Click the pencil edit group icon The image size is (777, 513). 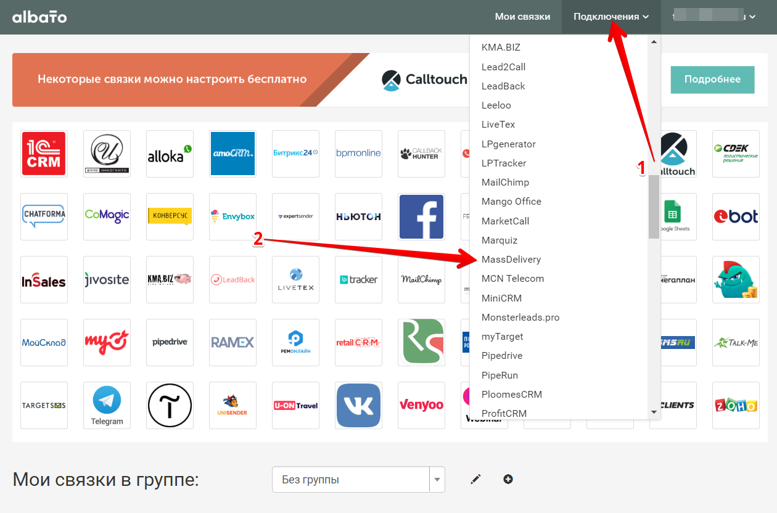pyautogui.click(x=475, y=479)
